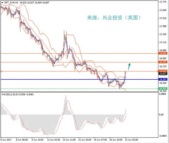Select the orange 16.644 price level label

point(163,71)
